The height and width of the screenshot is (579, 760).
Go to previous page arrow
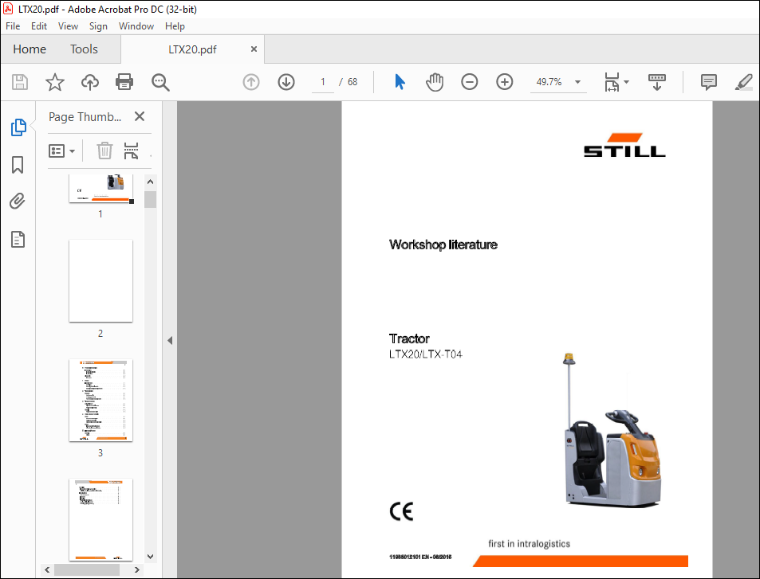point(251,82)
